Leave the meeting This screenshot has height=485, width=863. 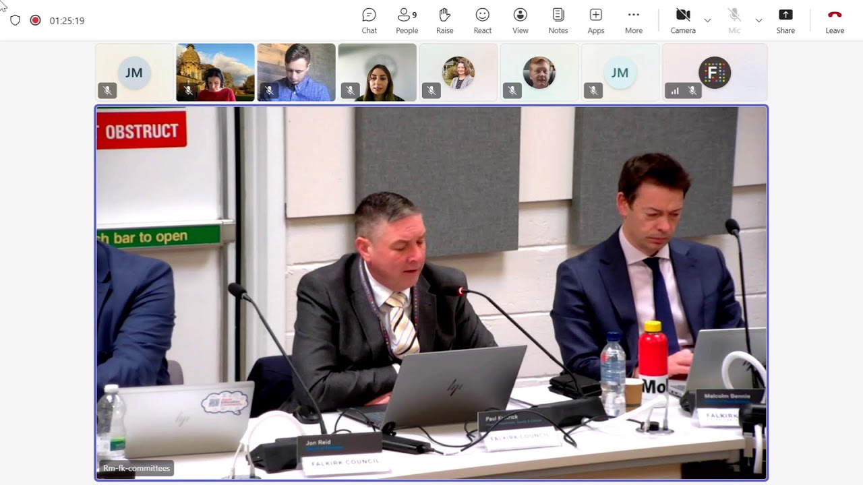[835, 21]
